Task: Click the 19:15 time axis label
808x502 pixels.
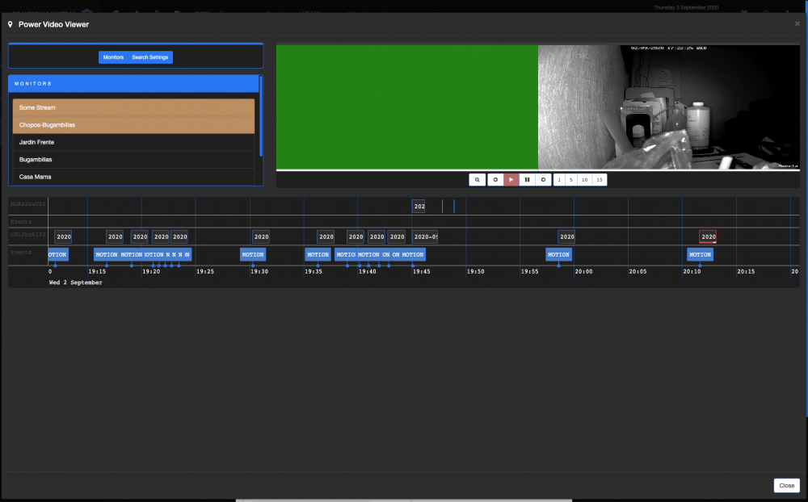Action: point(97,272)
